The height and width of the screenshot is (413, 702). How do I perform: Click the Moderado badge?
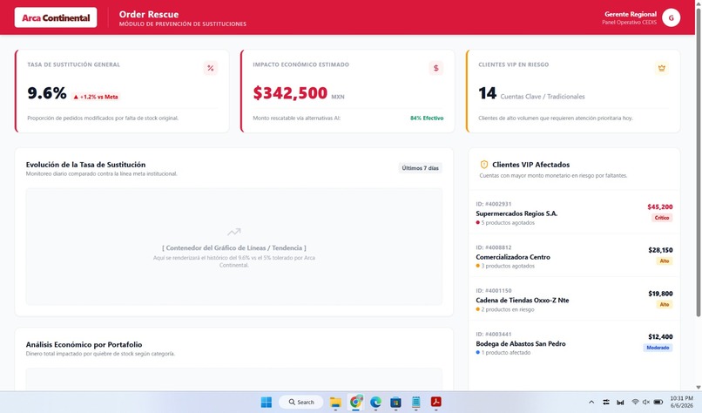[658, 348]
